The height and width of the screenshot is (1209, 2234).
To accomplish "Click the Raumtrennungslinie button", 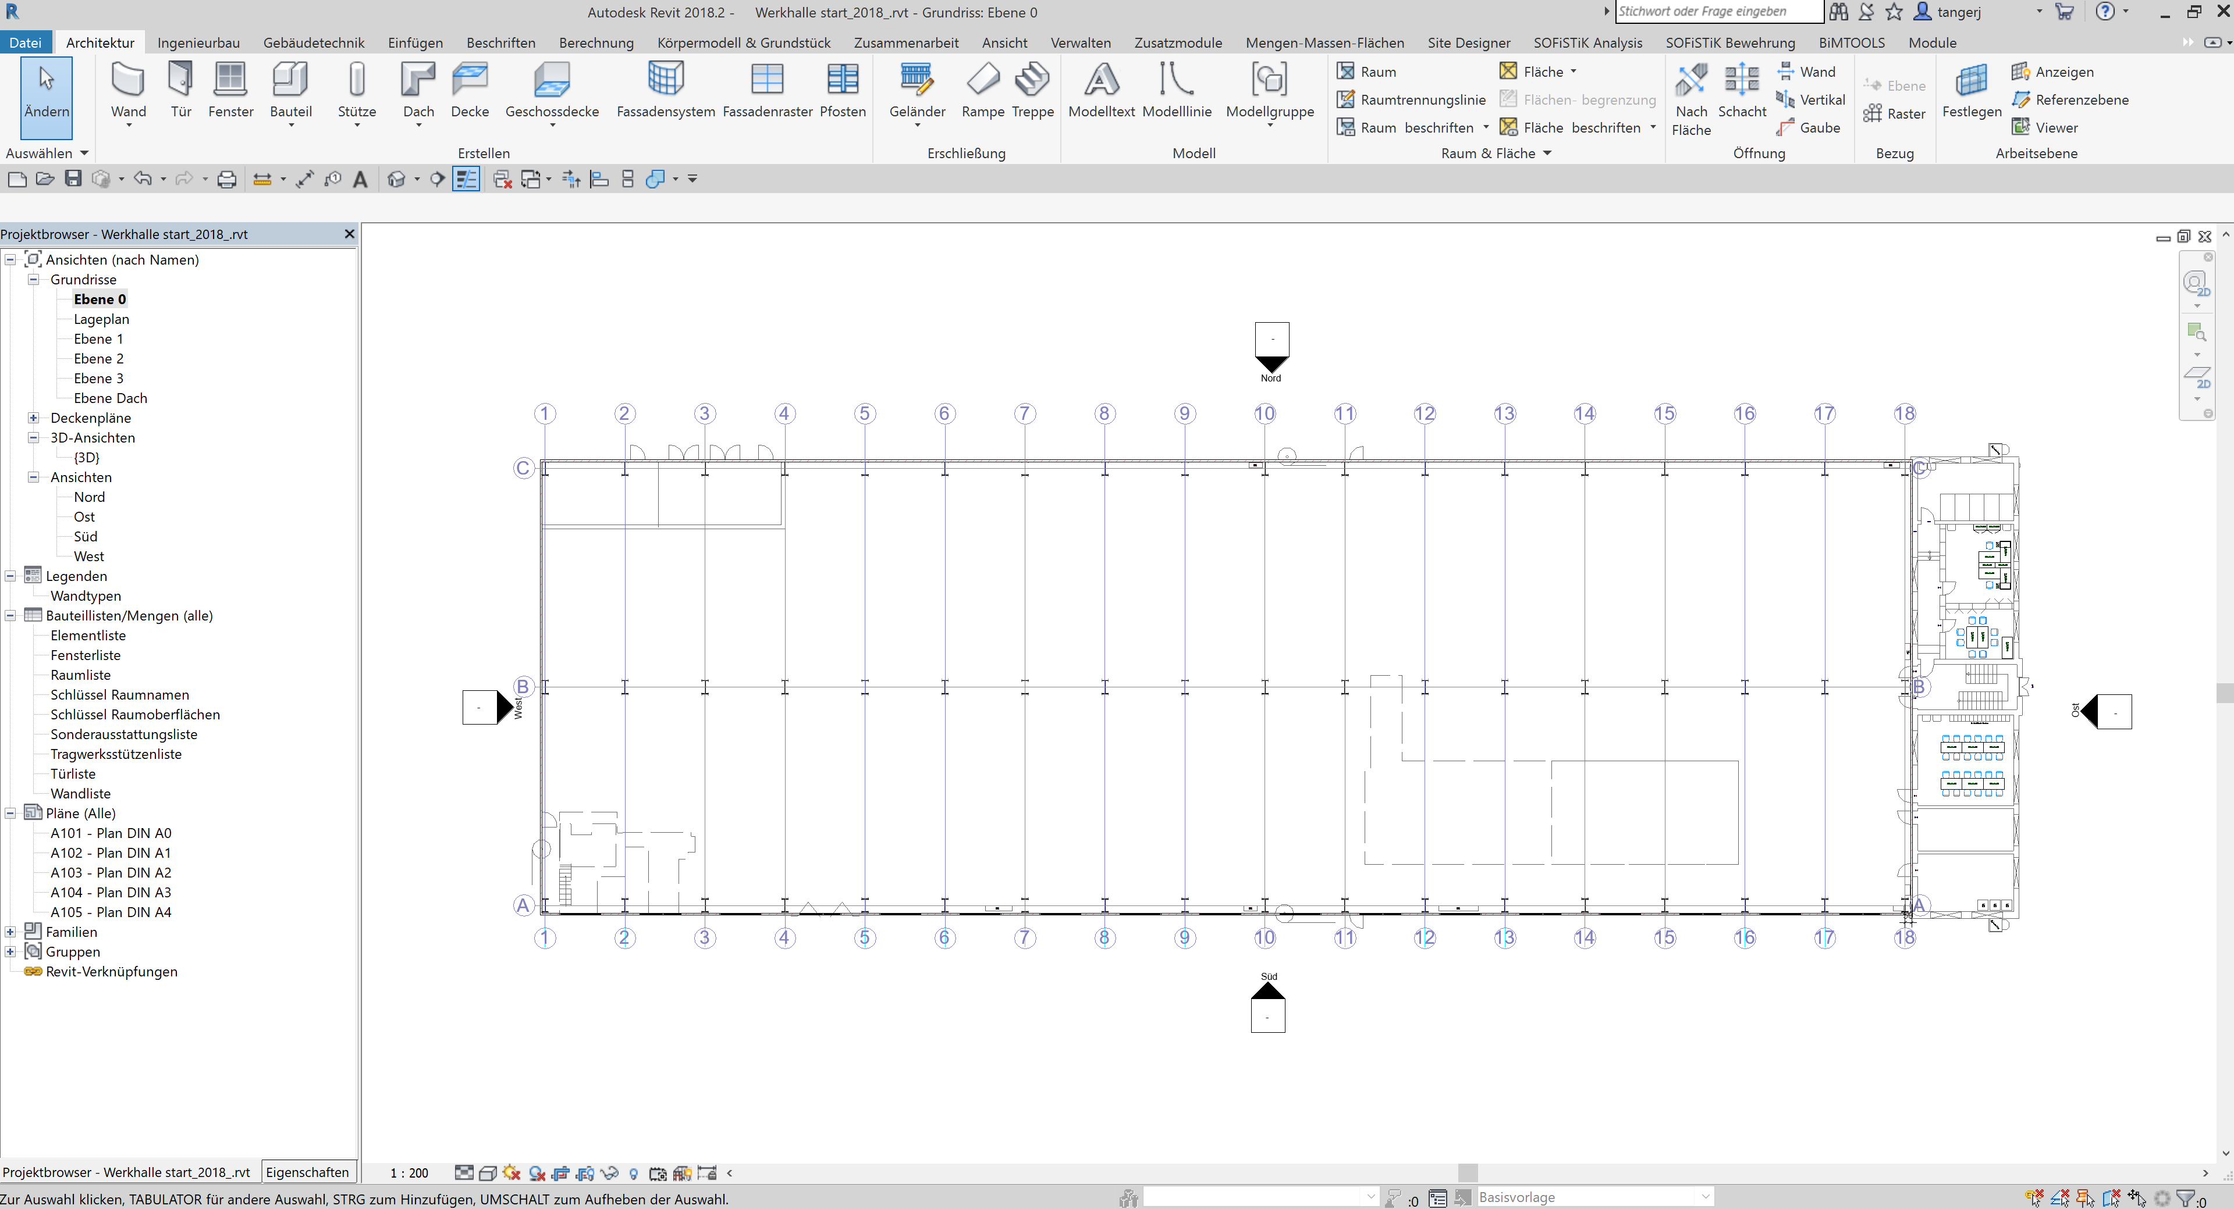I will tap(1411, 99).
